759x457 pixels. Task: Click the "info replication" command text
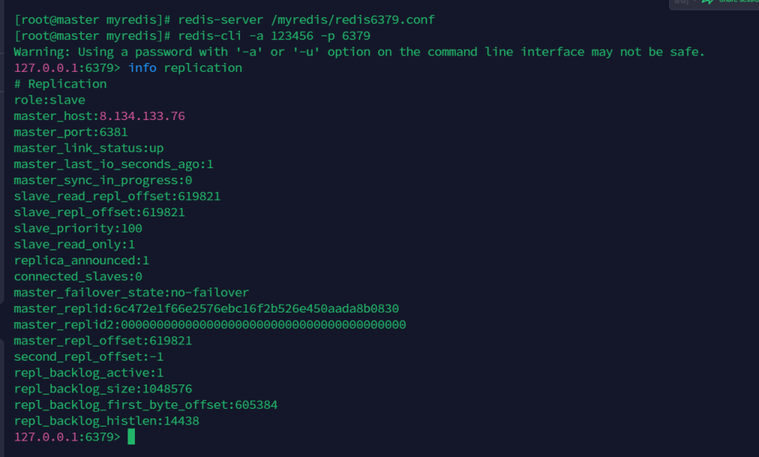pos(185,68)
